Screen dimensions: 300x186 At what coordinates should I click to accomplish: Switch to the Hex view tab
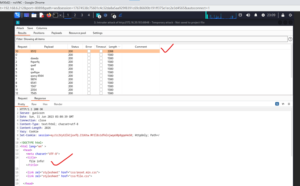(x=45, y=104)
